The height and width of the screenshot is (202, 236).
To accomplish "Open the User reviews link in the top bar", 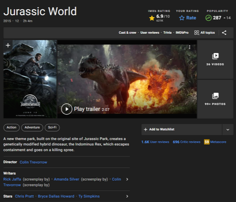I will click(150, 33).
